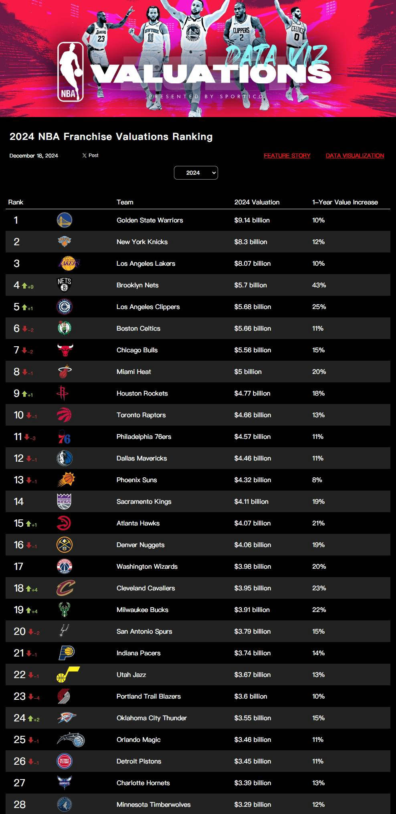Click the Utah Jazz logo icon
The image size is (396, 814).
point(68,675)
